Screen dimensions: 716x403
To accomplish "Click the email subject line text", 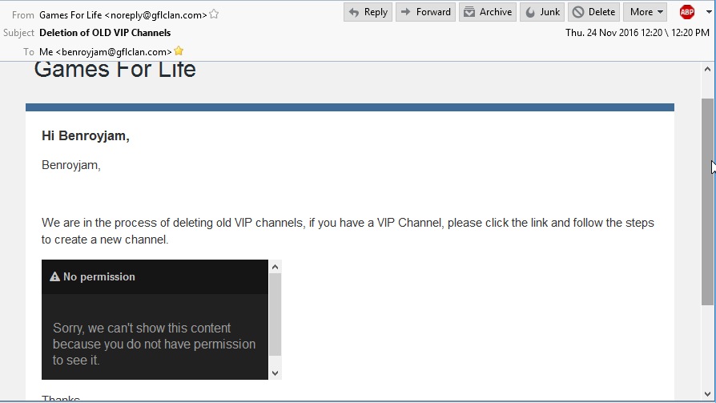I will click(x=105, y=33).
